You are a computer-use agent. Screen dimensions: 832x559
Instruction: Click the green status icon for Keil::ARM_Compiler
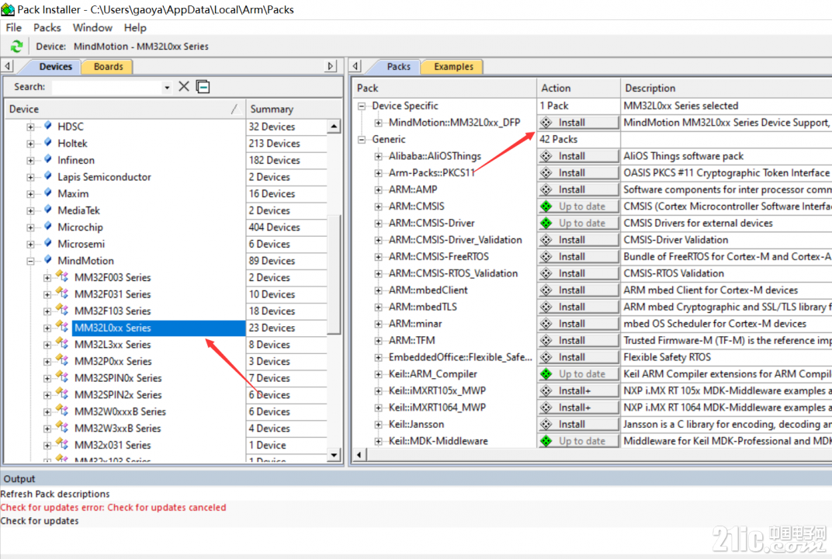click(546, 374)
